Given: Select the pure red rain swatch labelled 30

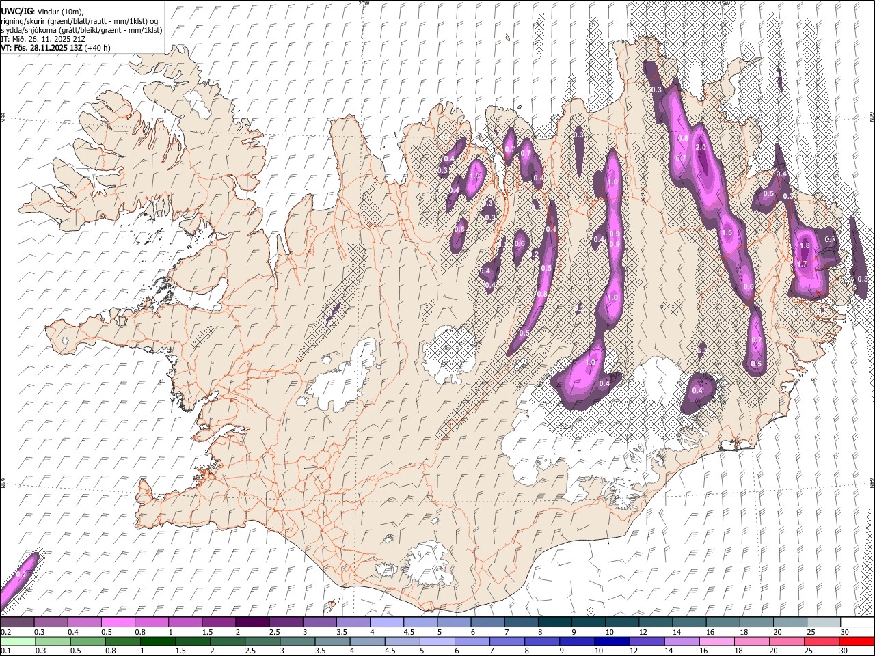Looking at the screenshot, I should (856, 642).
